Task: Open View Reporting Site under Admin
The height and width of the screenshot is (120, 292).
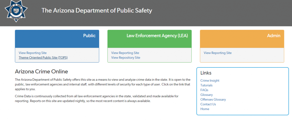Action: tap(218, 53)
